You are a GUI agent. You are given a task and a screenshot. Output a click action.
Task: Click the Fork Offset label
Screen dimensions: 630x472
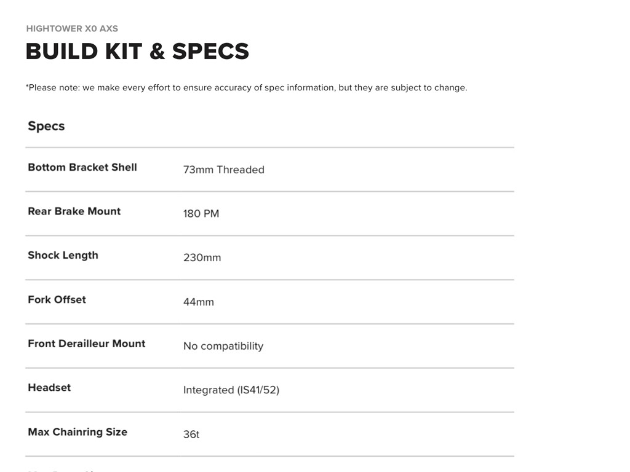point(57,299)
